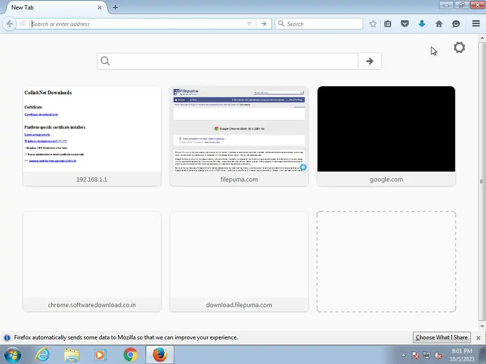Open Action Center flag icon
The width and height of the screenshot is (486, 364).
(x=415, y=355)
